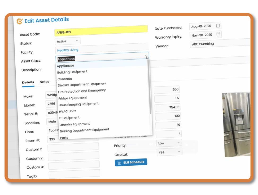
Task: Click the Custom 2 input field
Action: click(74, 156)
